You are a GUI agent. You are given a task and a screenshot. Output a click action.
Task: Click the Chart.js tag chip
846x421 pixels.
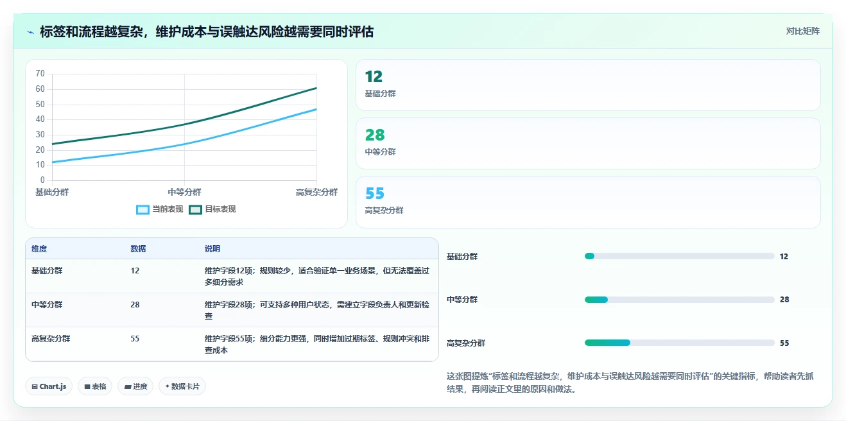[x=49, y=386]
